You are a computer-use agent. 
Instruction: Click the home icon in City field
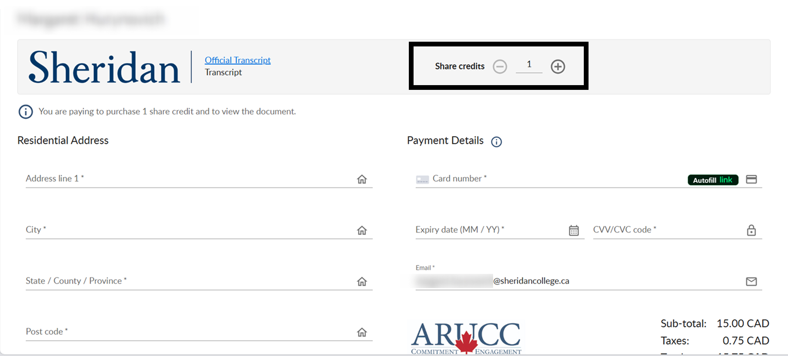(362, 230)
